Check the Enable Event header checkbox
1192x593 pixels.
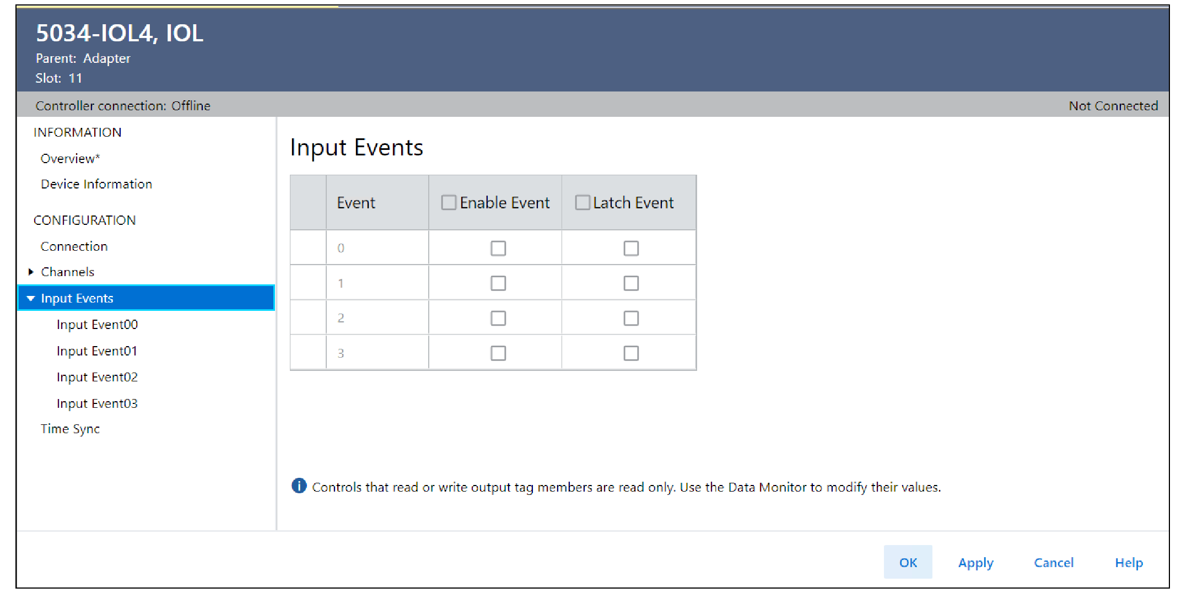449,203
